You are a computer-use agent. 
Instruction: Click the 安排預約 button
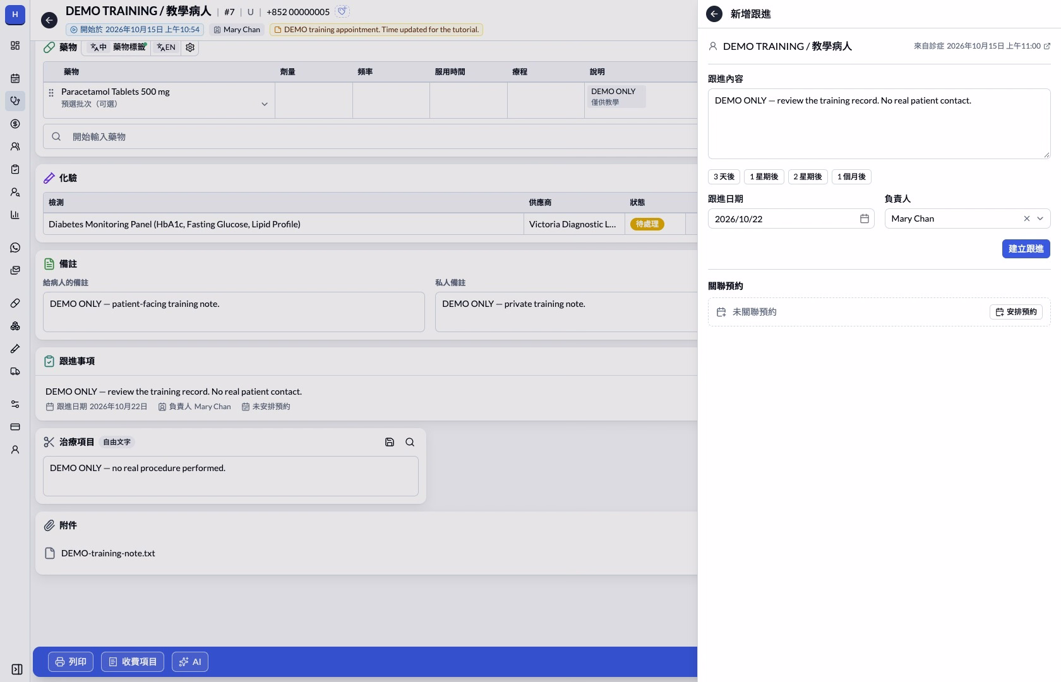[1016, 312]
